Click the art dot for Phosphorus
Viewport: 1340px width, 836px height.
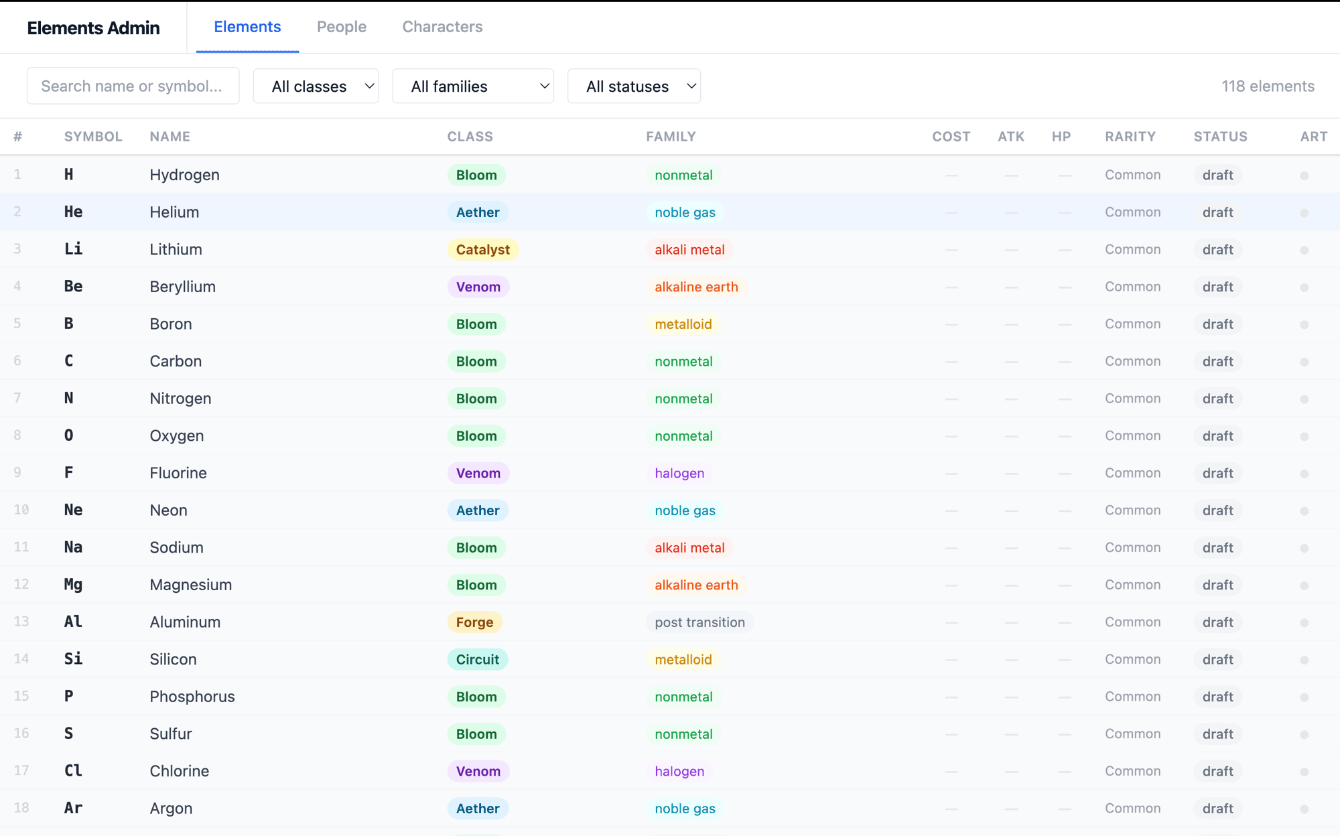click(x=1304, y=697)
